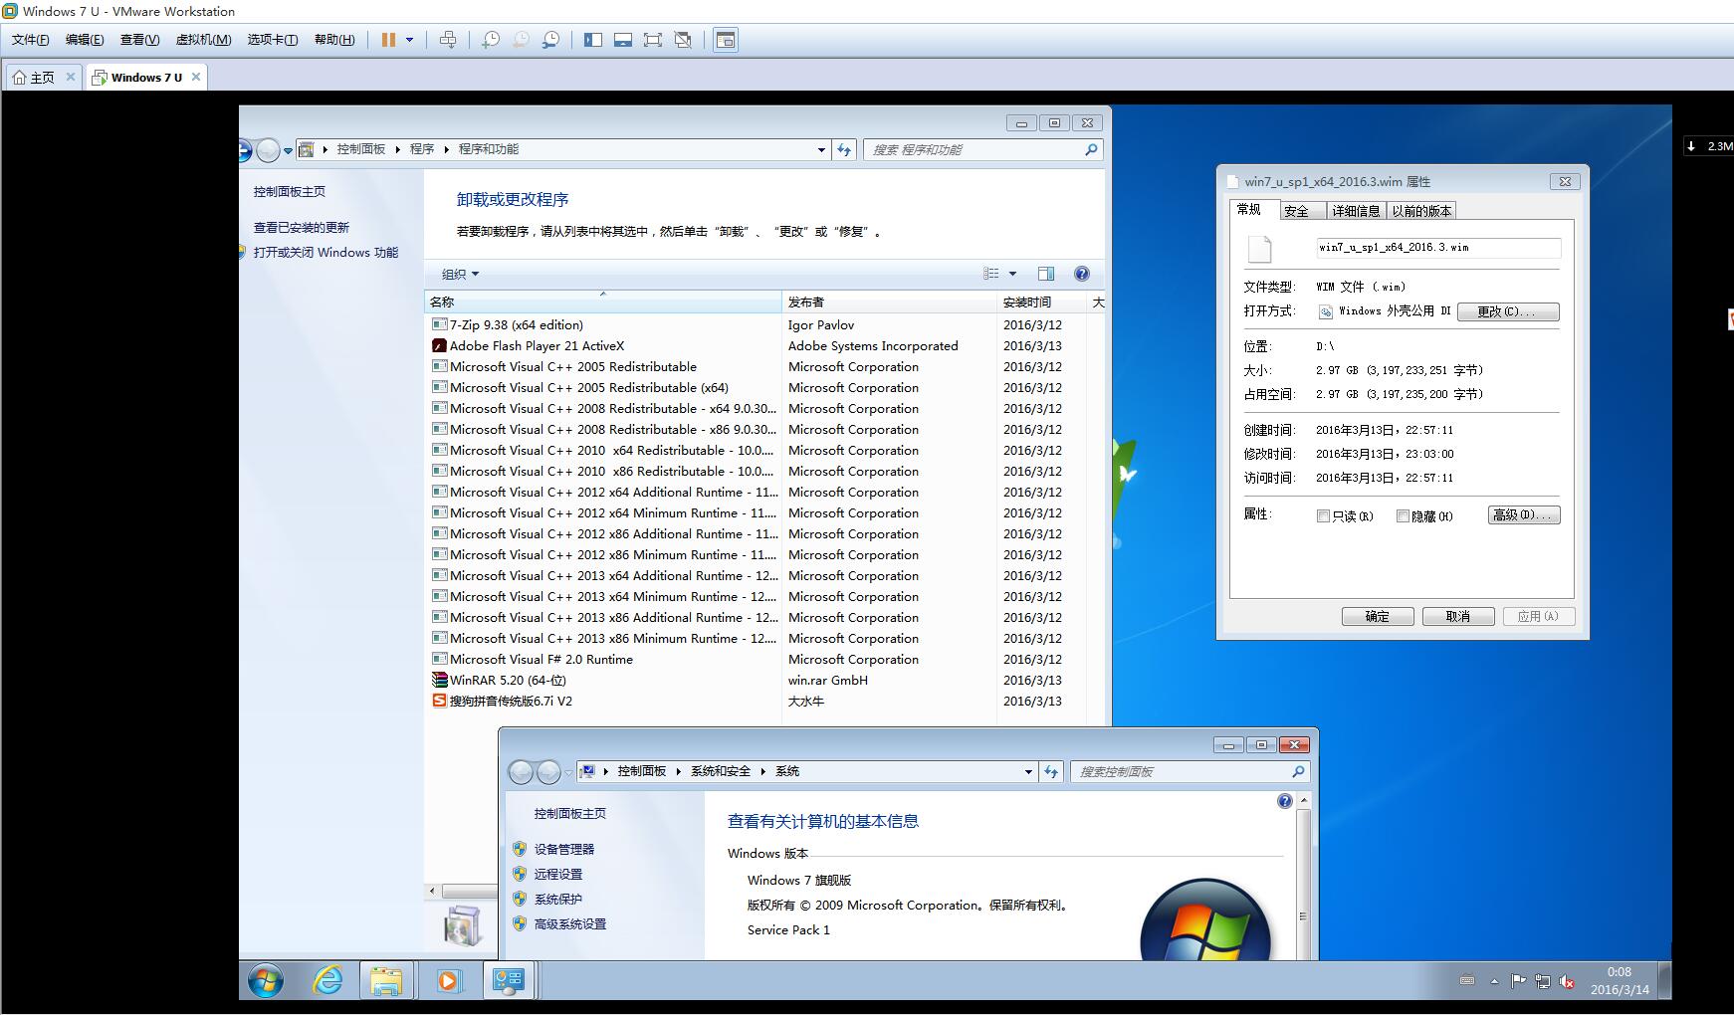The width and height of the screenshot is (1734, 1015).
Task: Open 设备管理器 in the System window
Action: click(x=564, y=849)
